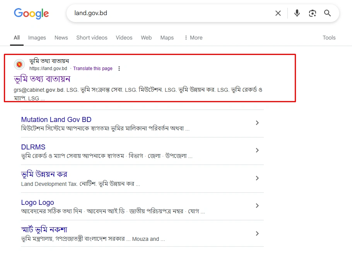Click the chevron on the DLRMS row
This screenshot has width=352, height=254.
click(x=257, y=150)
